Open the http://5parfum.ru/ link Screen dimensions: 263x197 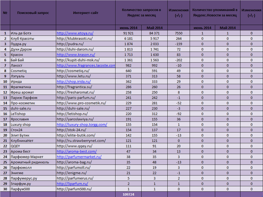point(72,184)
